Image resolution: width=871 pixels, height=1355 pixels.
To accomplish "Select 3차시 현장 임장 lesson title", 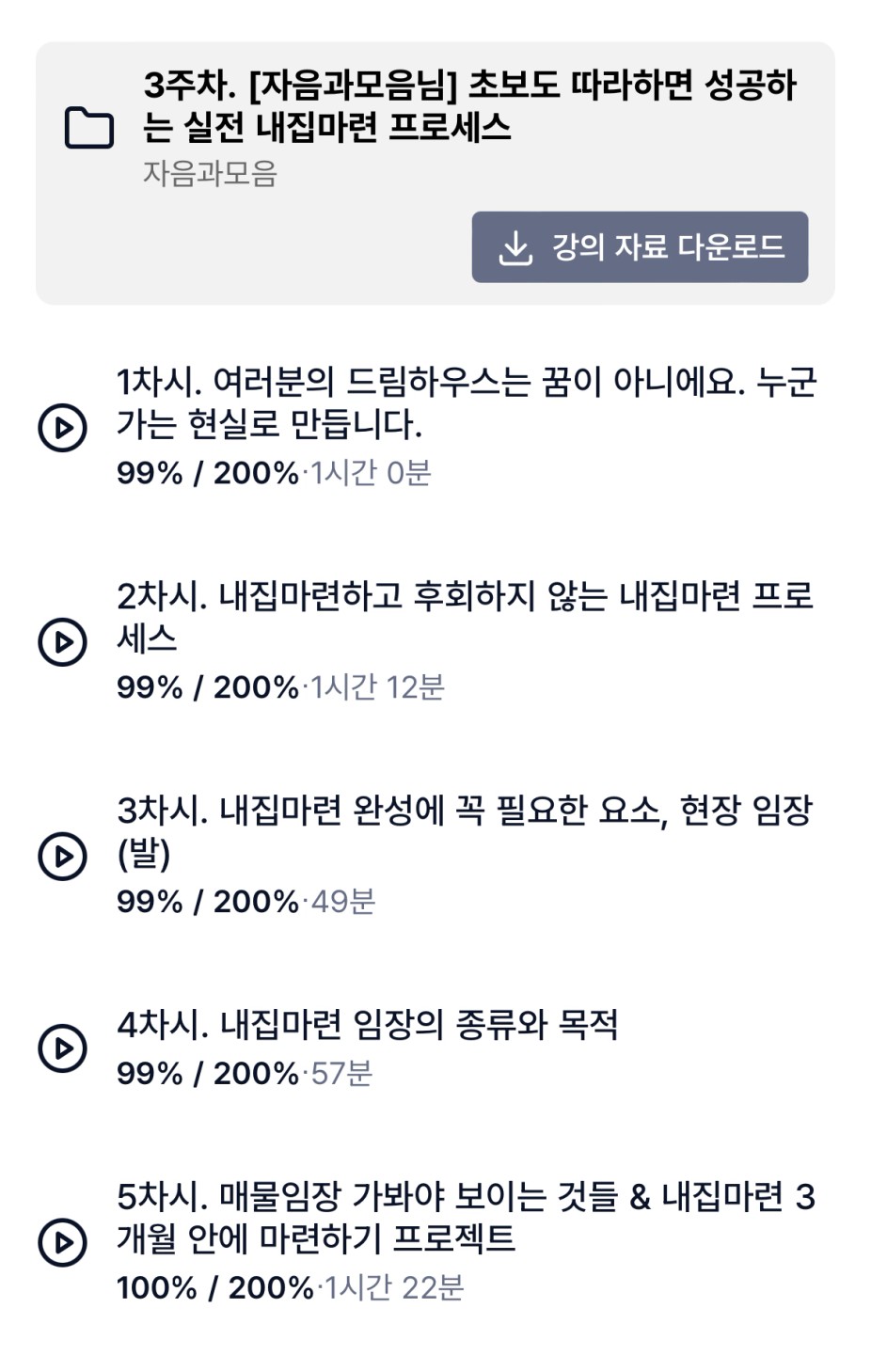I will pos(465,832).
